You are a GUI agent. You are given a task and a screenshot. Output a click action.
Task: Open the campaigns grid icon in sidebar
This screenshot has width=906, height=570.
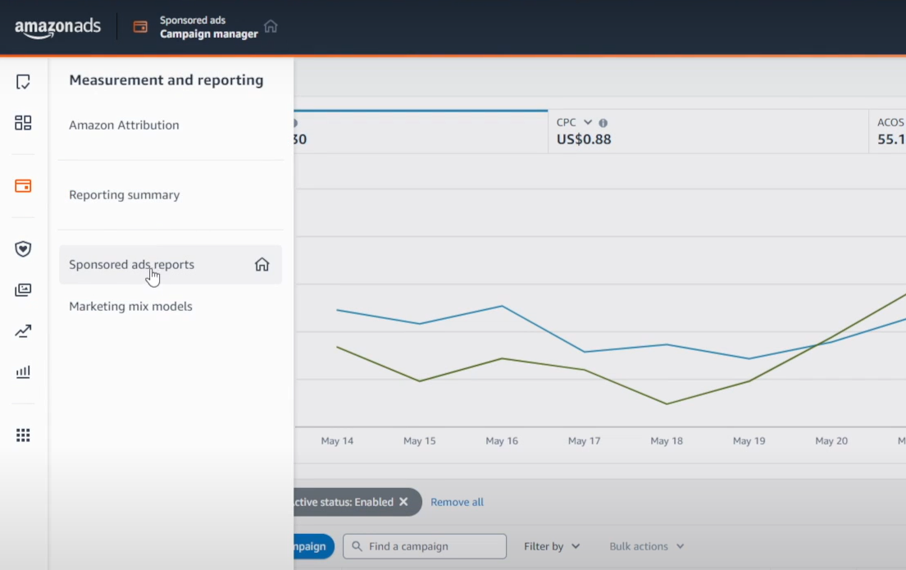tap(22, 122)
